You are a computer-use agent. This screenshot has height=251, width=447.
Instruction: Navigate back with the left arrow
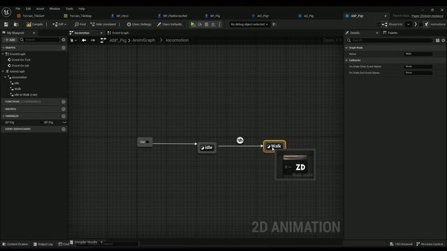84,40
